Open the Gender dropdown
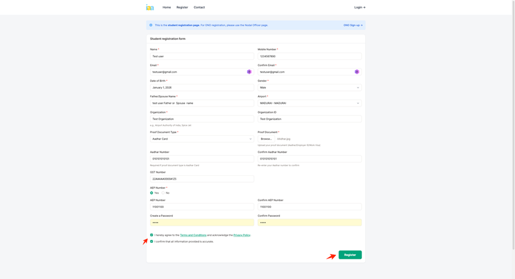Image resolution: width=515 pixels, height=279 pixels. click(x=309, y=88)
